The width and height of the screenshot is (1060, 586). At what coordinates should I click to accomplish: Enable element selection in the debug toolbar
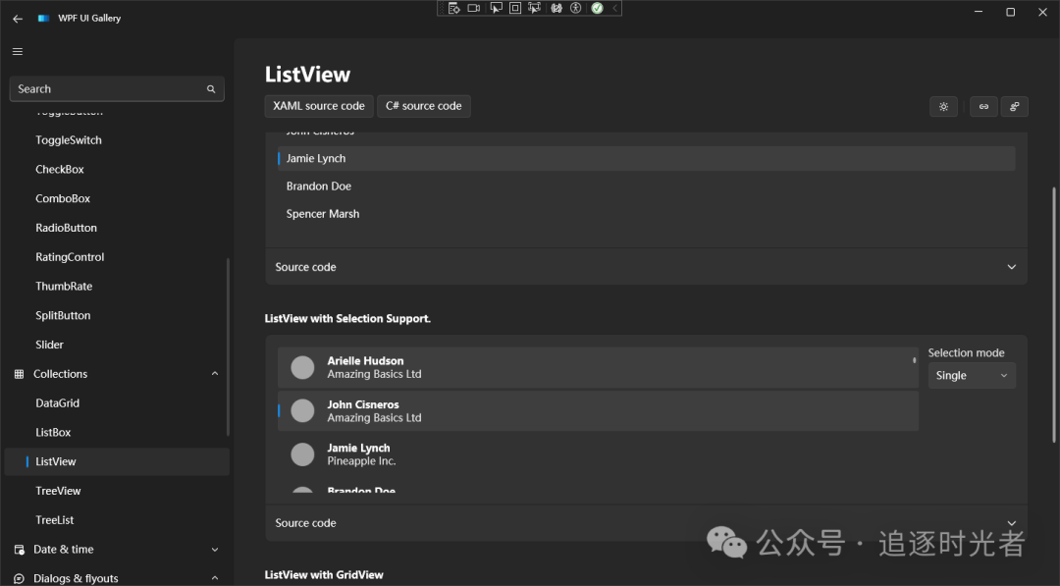click(x=496, y=8)
